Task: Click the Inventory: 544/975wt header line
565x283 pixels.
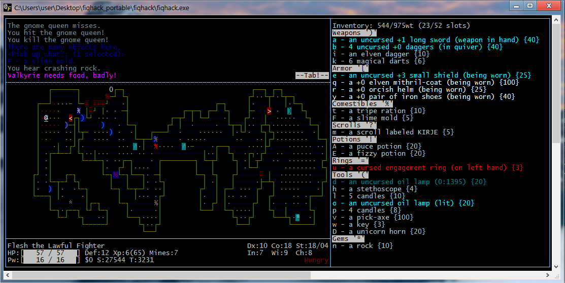Action: 401,25
